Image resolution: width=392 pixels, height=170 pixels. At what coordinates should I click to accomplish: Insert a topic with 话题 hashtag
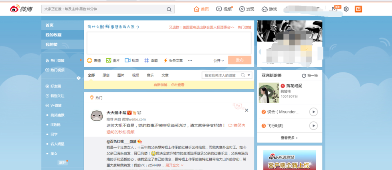pyautogui.click(x=151, y=60)
